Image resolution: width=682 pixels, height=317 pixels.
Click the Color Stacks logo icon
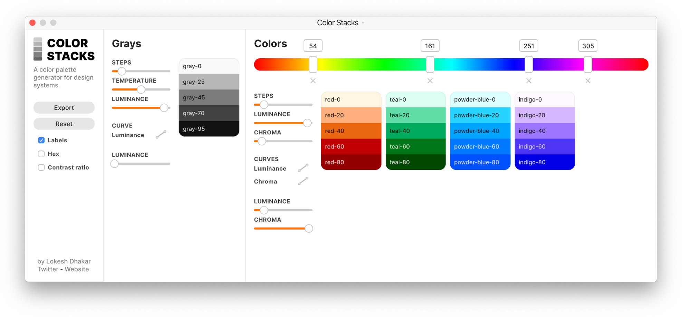pos(38,49)
